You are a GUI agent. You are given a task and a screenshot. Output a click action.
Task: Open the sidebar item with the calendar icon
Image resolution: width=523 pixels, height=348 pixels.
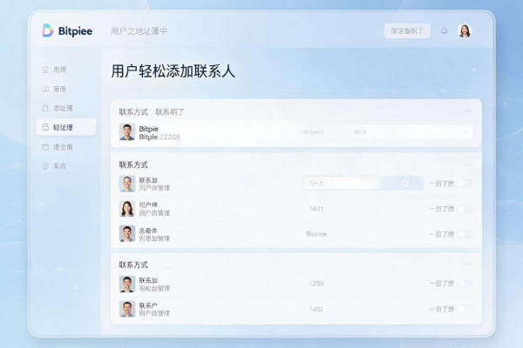pos(45,147)
